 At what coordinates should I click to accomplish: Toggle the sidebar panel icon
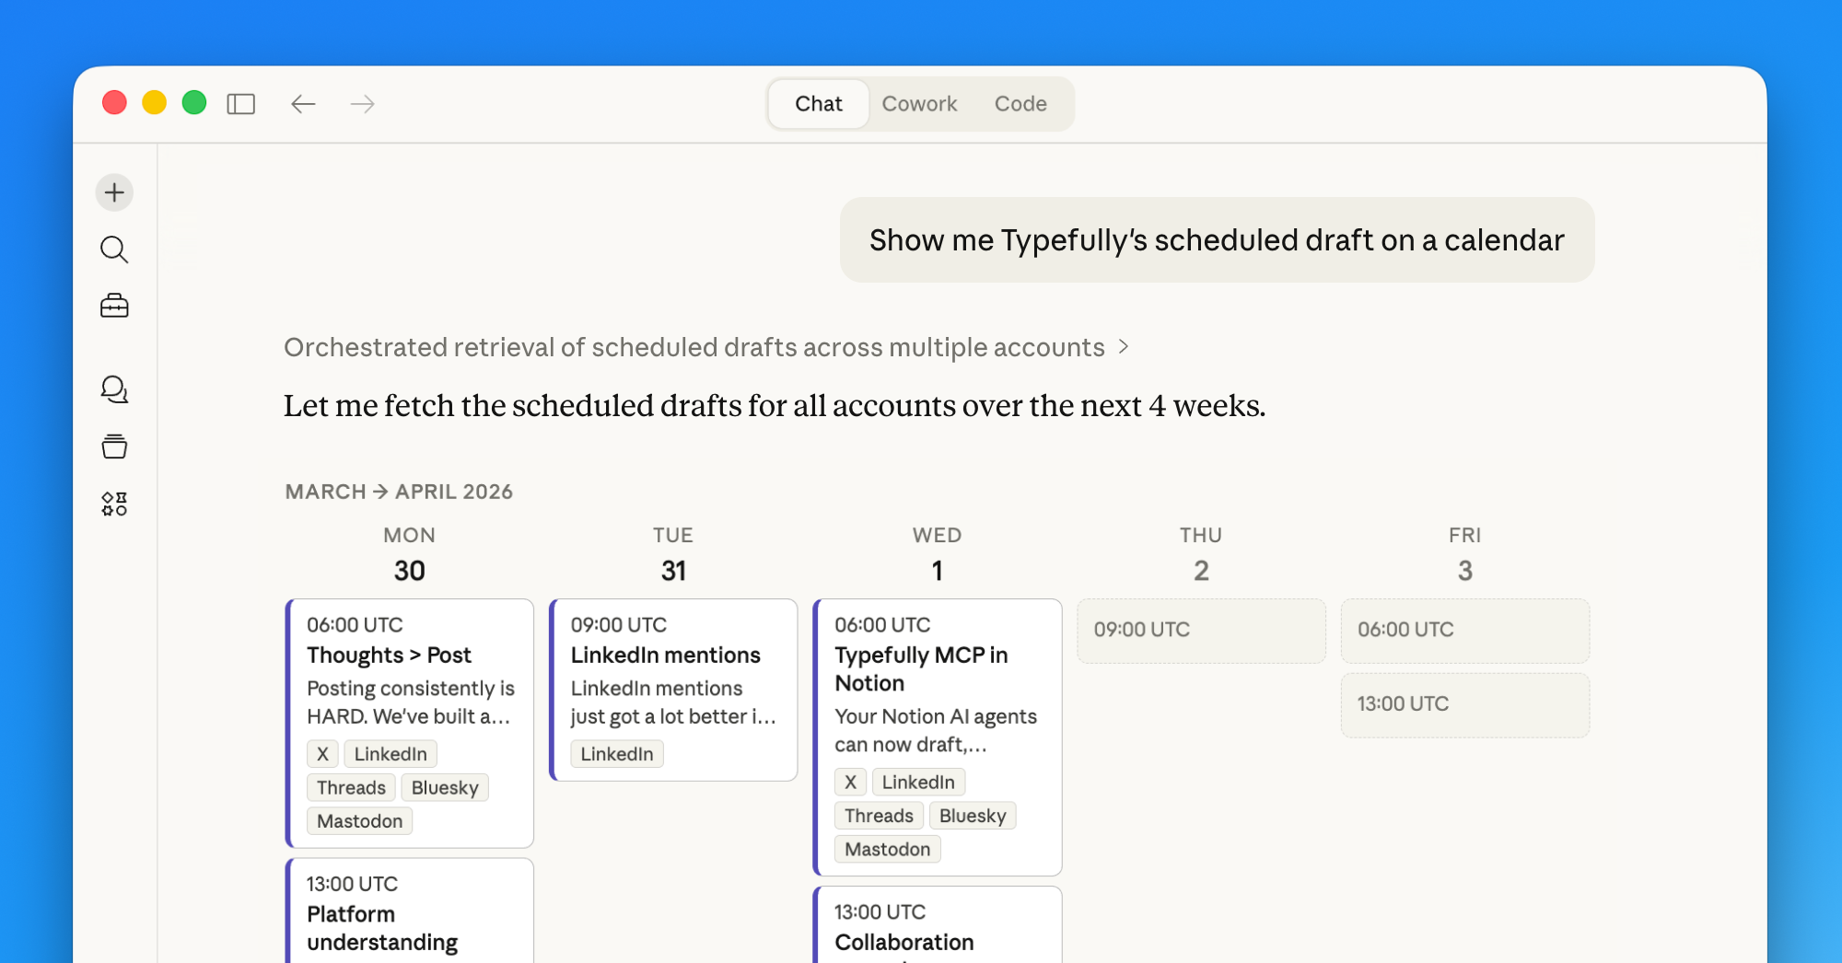pyautogui.click(x=241, y=104)
